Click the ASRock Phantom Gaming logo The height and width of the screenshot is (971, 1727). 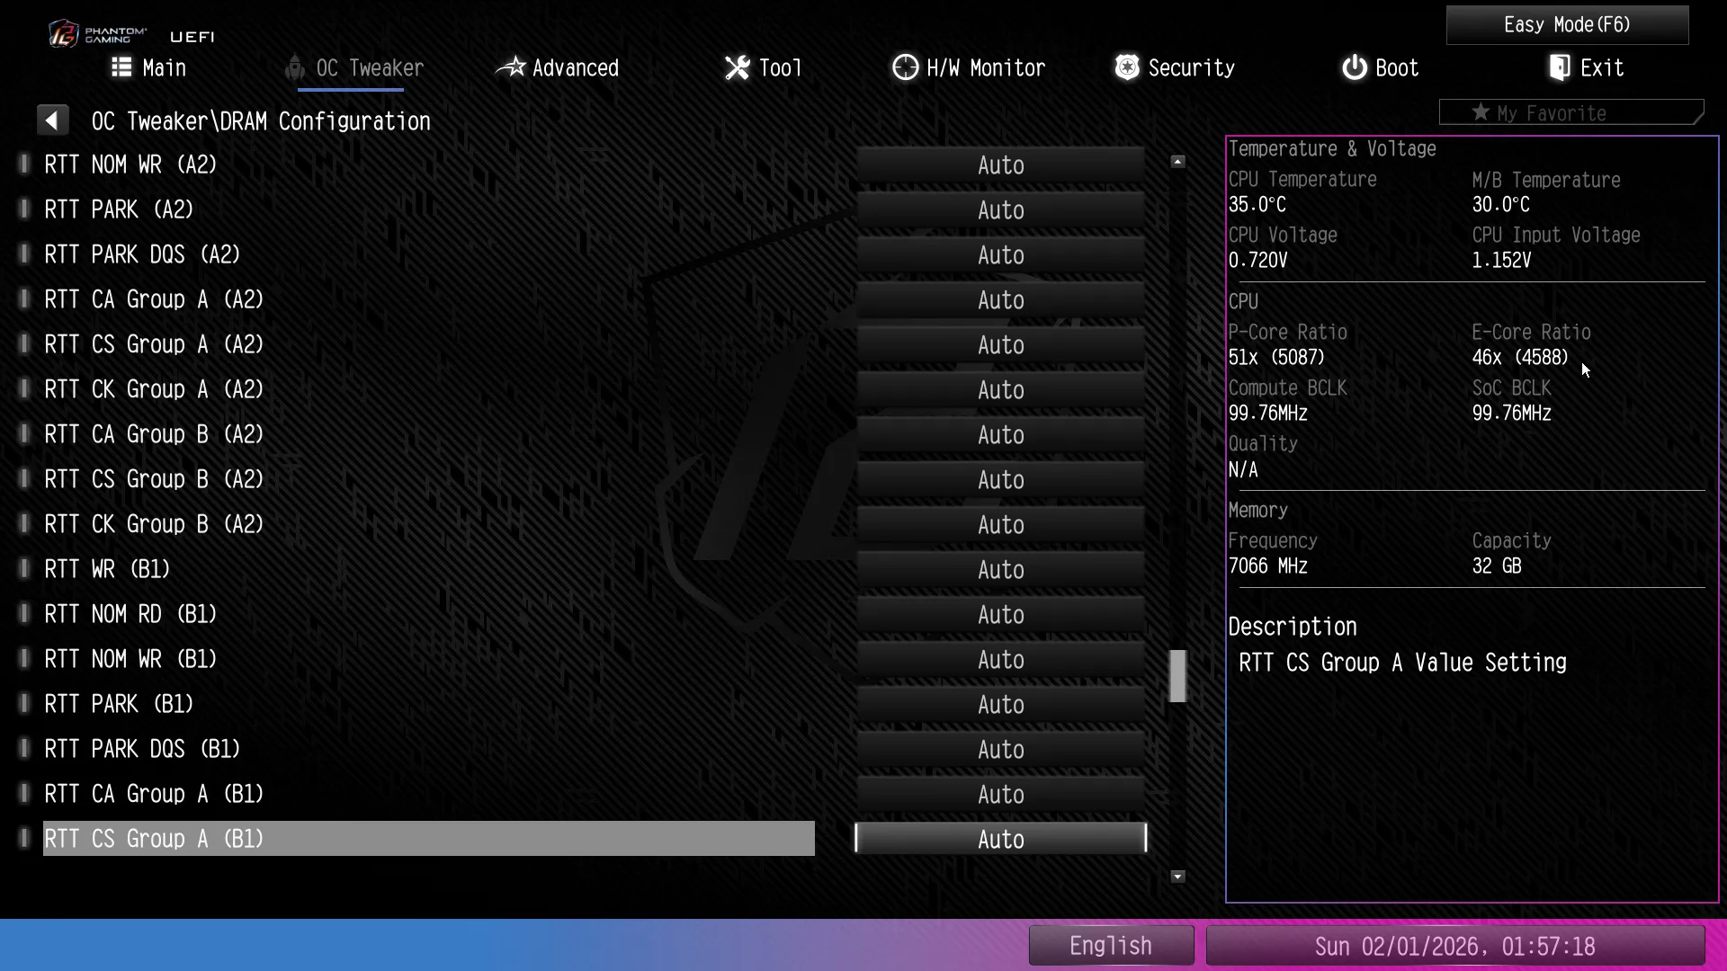[64, 34]
